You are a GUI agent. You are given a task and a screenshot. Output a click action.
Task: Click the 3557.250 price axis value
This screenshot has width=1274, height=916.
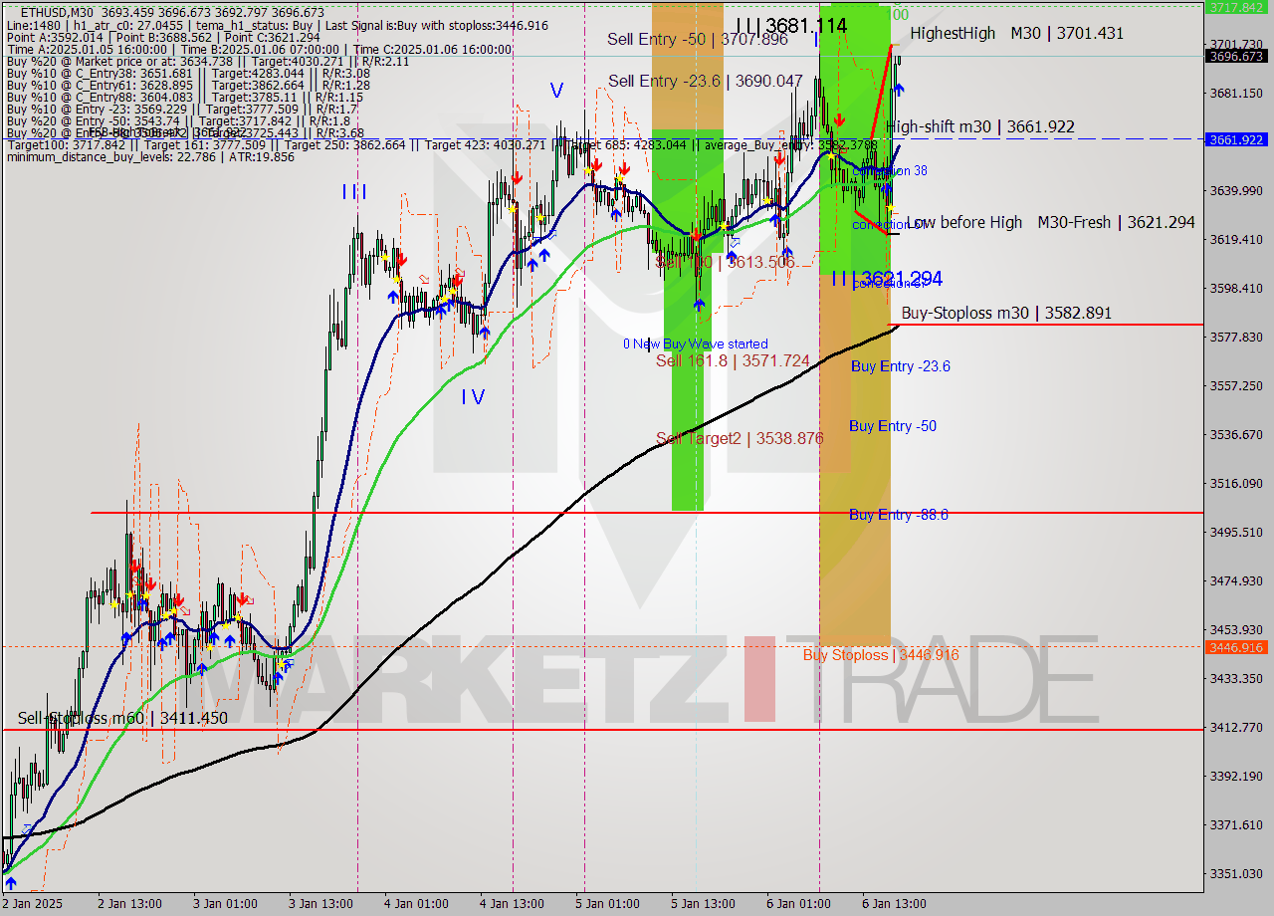click(x=1235, y=385)
